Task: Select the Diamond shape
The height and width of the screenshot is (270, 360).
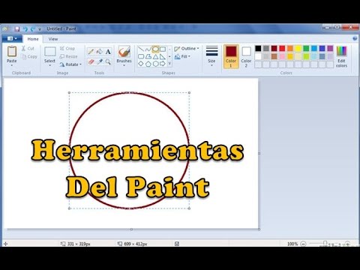Action: 141,64
